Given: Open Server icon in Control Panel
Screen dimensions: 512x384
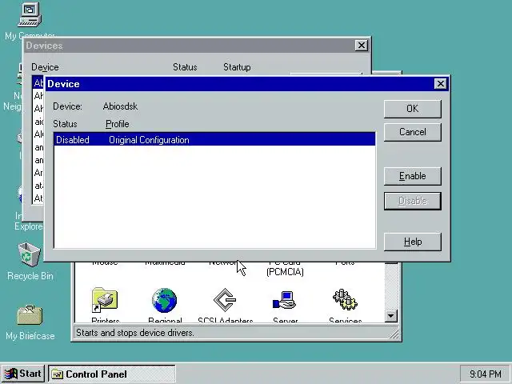Looking at the screenshot, I should tap(285, 300).
